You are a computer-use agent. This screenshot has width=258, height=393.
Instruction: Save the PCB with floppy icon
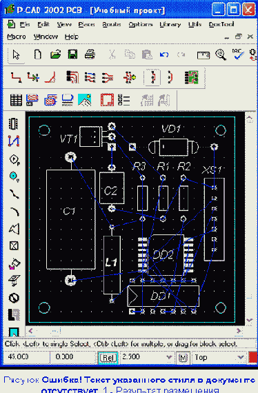coord(72,54)
